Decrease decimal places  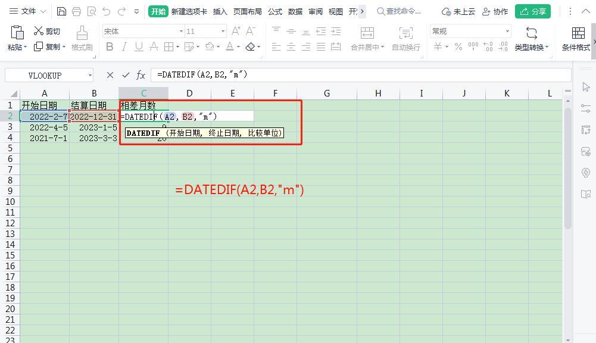(x=503, y=47)
